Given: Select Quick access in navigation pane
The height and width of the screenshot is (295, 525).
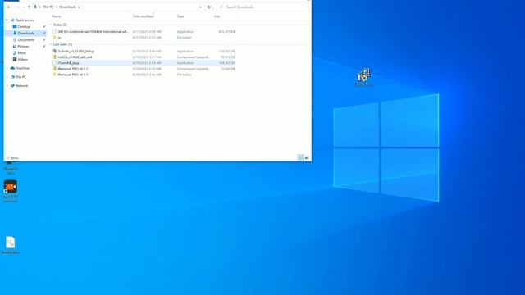Looking at the screenshot, I should pos(25,20).
